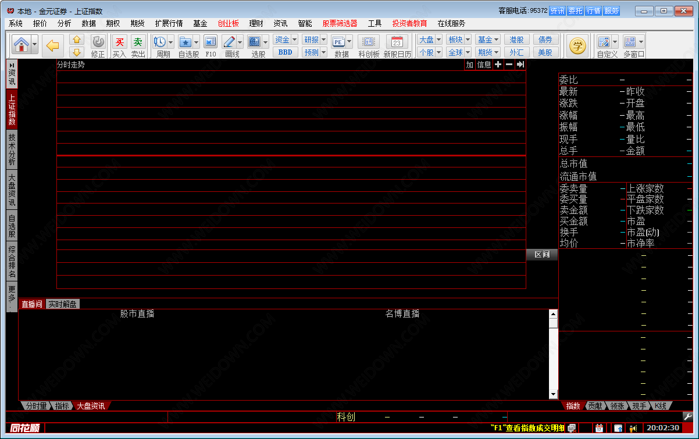Open the 投资者教育 menu
Image resolution: width=699 pixels, height=439 pixels.
[410, 23]
